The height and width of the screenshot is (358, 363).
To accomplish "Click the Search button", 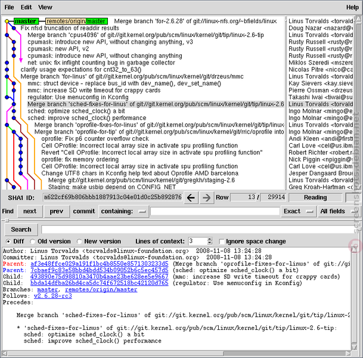I will pos(21,229).
